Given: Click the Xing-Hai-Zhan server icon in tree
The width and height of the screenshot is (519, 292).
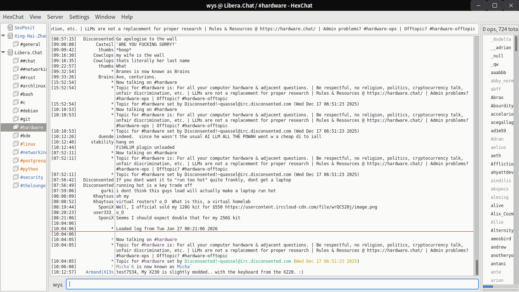Looking at the screenshot, I should 10,36.
